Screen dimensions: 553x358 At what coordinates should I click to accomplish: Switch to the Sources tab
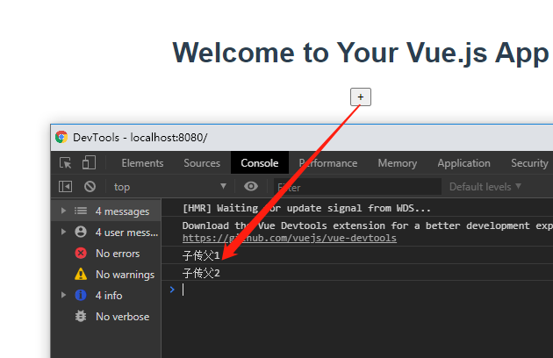pos(202,163)
